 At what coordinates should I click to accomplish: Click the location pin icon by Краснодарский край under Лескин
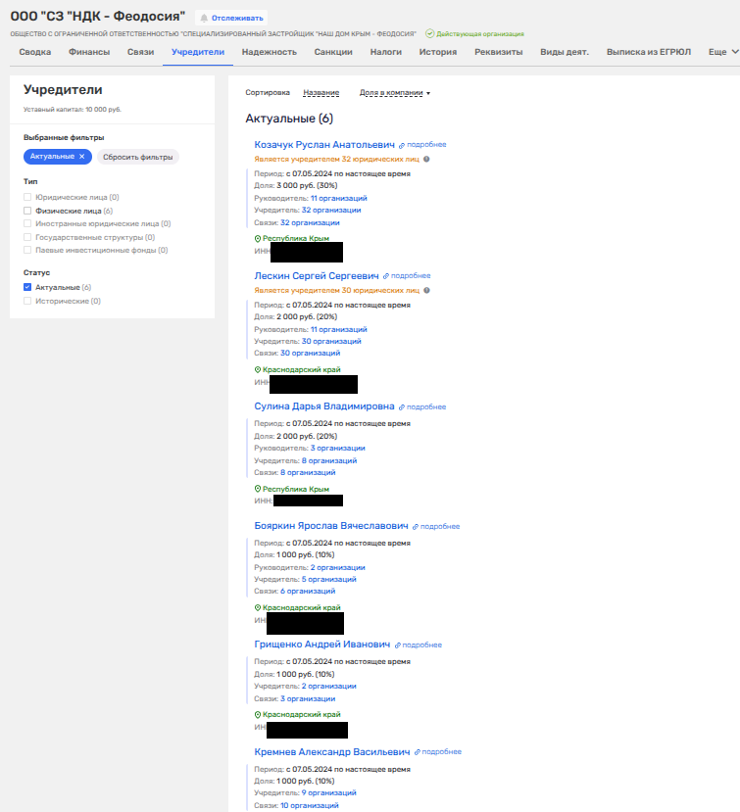[257, 370]
